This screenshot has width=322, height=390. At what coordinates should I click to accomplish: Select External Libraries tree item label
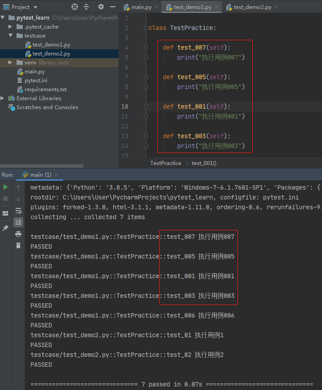39,98
